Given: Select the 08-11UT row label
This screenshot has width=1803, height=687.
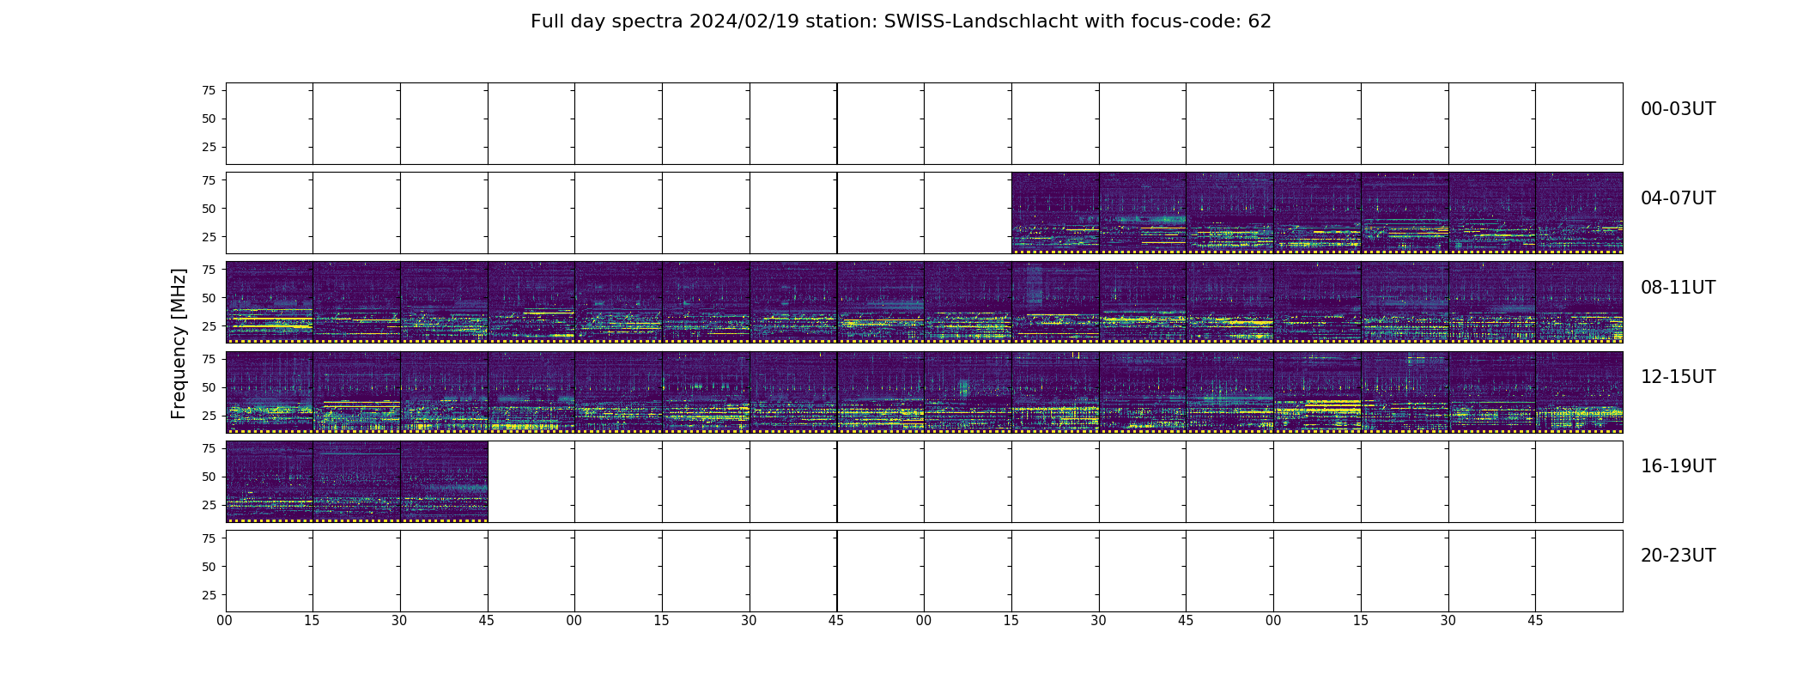Looking at the screenshot, I should [x=1678, y=288].
